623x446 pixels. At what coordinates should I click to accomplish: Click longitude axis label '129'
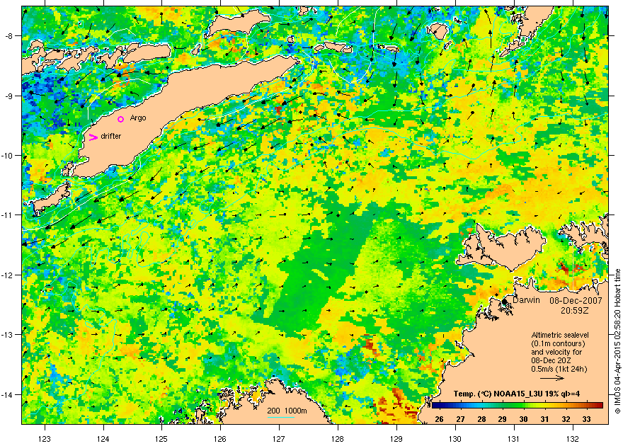(x=396, y=439)
